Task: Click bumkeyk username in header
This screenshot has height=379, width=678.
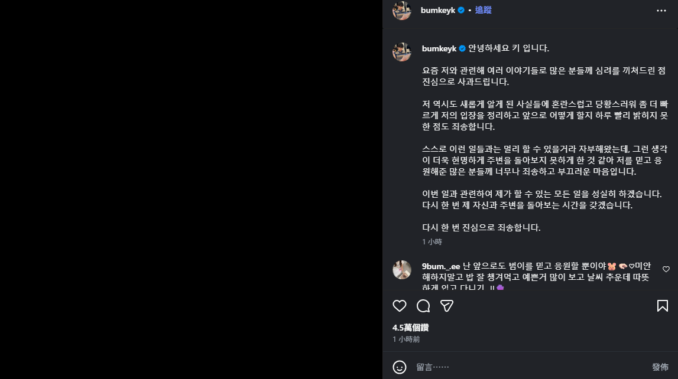Action: point(438,10)
